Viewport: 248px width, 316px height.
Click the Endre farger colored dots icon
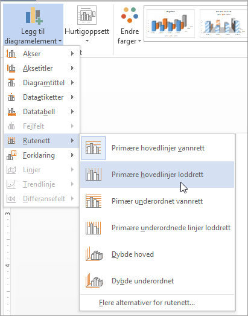point(130,15)
